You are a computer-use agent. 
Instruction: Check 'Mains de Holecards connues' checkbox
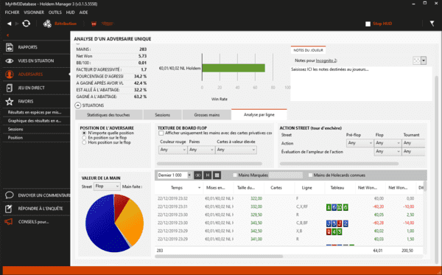(310, 175)
